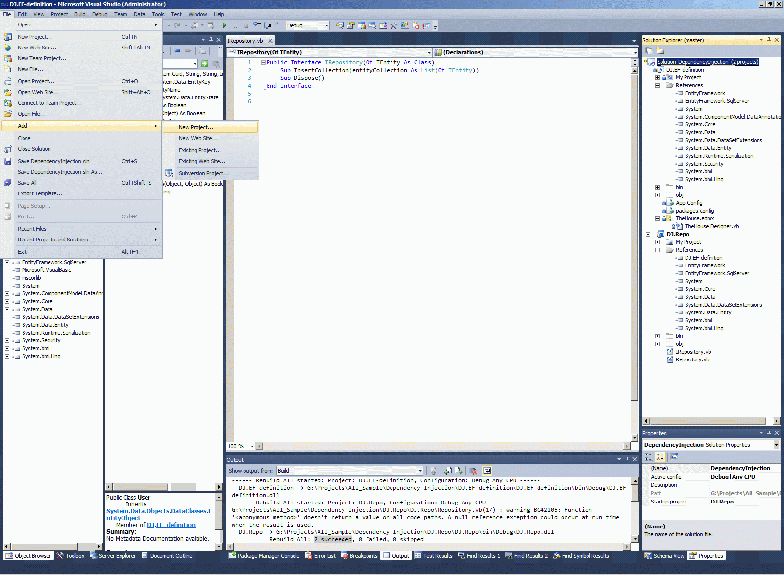The image size is (784, 575).
Task: Pin the Solution Explorer panel
Action: [x=769, y=40]
